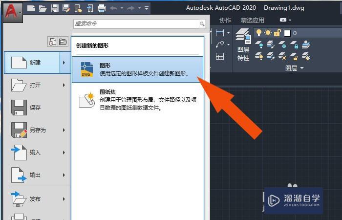Click the Layer Unisolate icon with up arrow

271,56
